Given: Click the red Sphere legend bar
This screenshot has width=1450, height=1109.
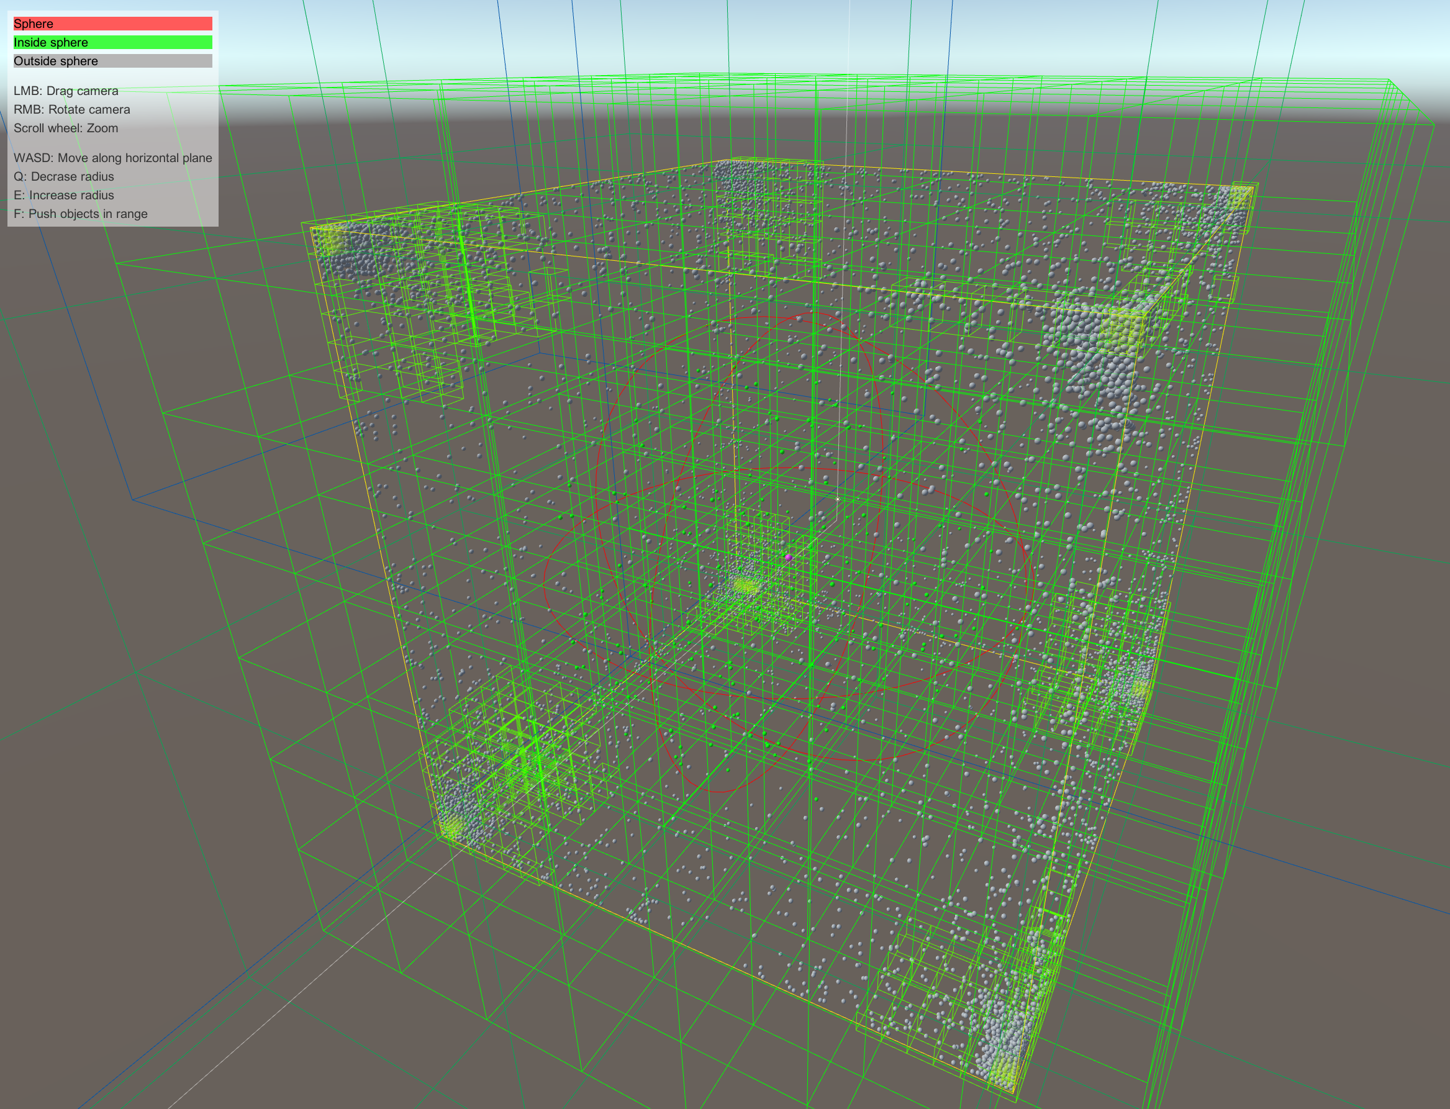Looking at the screenshot, I should pyautogui.click(x=113, y=24).
